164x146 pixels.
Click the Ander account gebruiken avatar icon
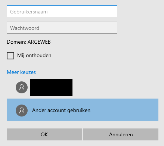[22, 111]
